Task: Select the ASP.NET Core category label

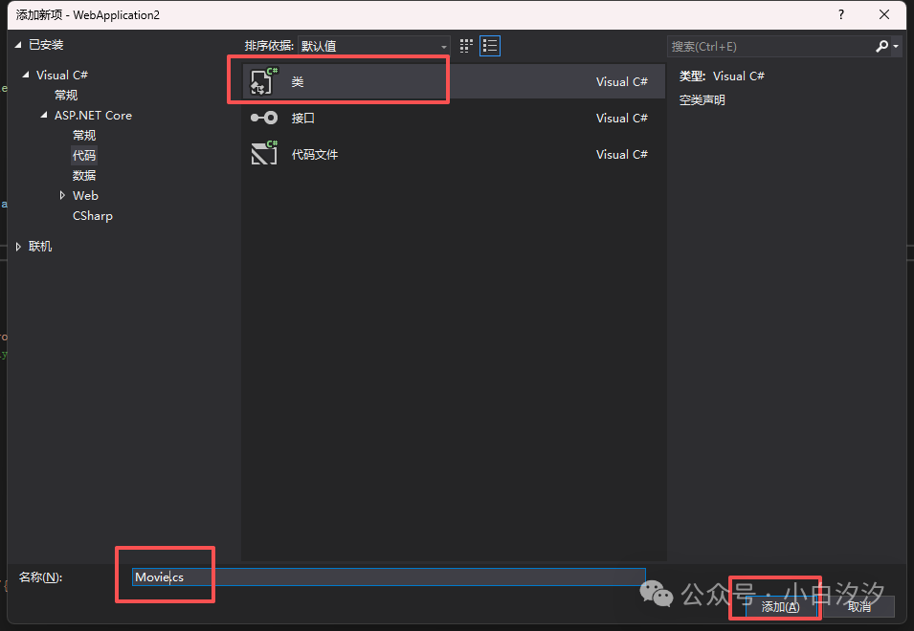Action: pos(93,116)
